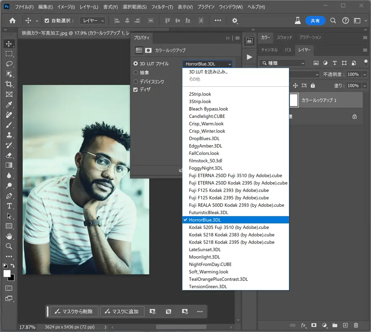The height and width of the screenshot is (332, 371).
Task: Click the delete layer trash icon
Action: (x=356, y=325)
